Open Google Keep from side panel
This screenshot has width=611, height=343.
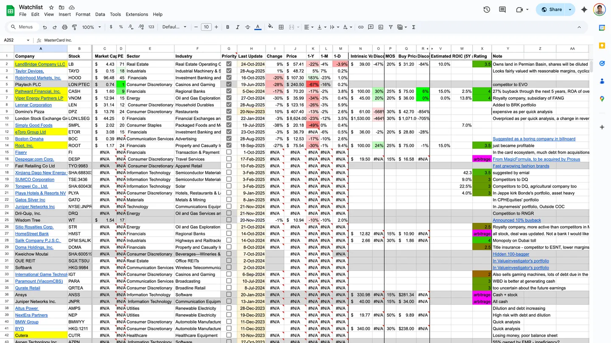click(602, 45)
